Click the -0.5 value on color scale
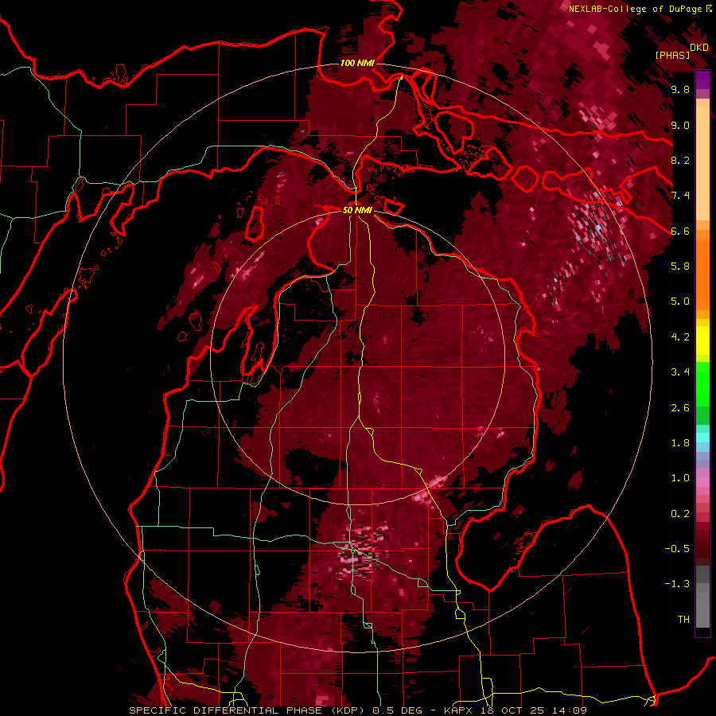 (x=677, y=549)
